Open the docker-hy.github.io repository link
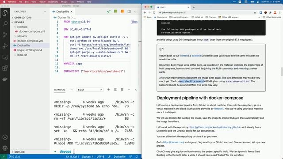 [x=215, y=127]
